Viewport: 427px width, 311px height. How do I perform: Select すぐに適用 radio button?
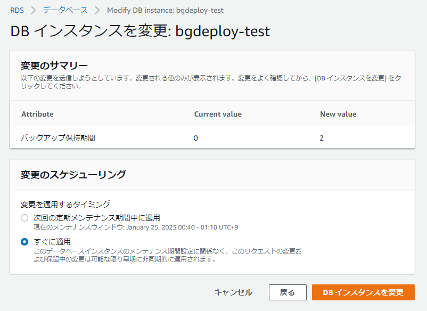click(x=24, y=242)
